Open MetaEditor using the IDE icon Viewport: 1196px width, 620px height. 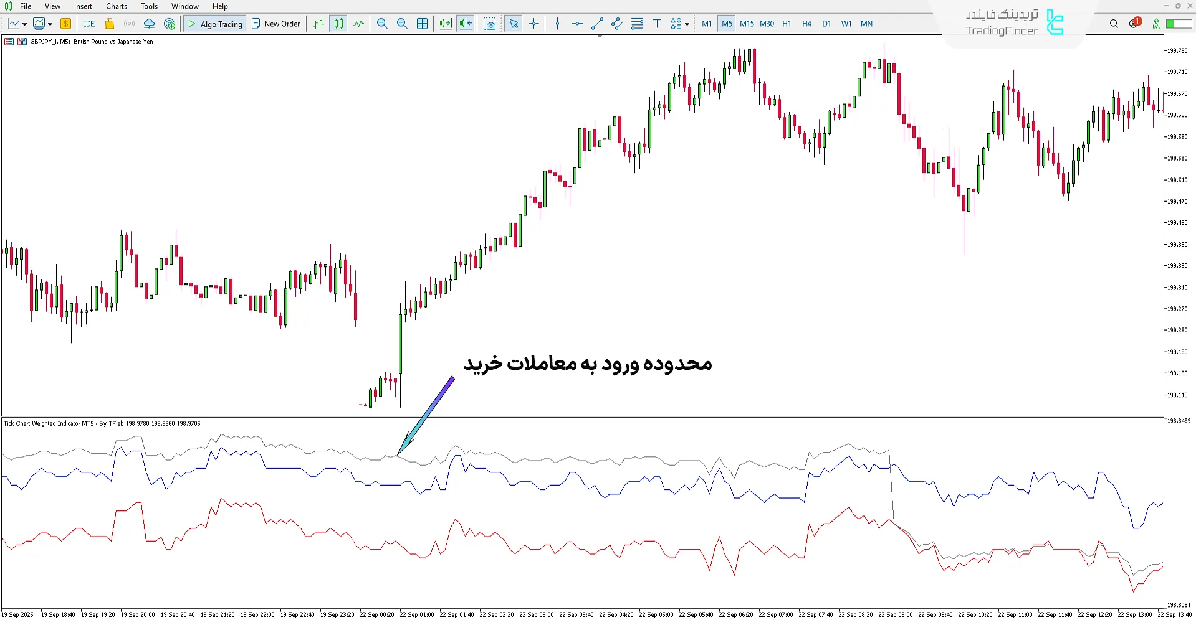(89, 24)
